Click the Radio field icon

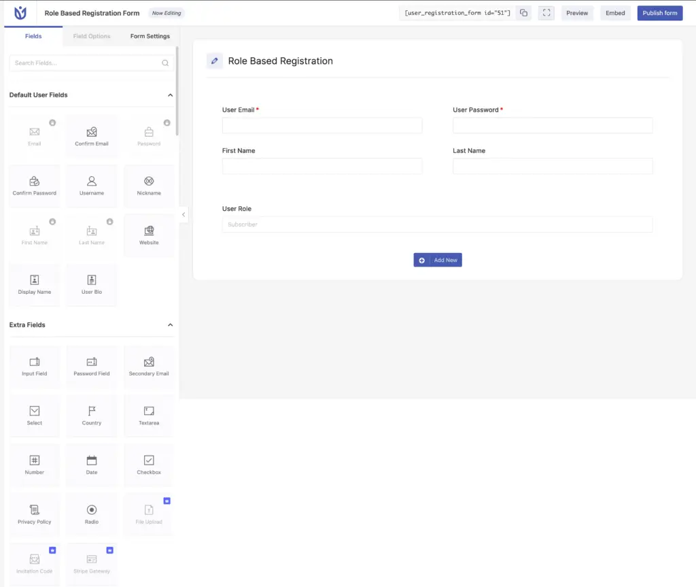[91, 514]
